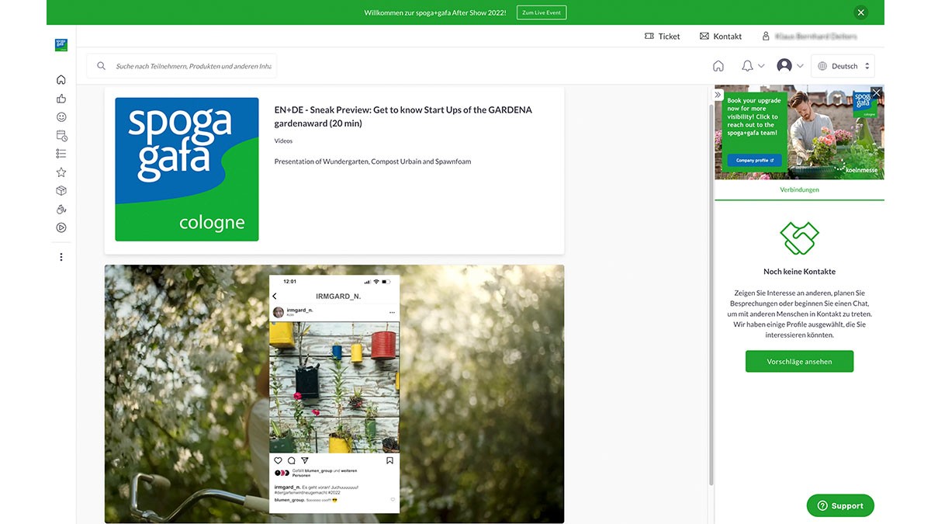The width and height of the screenshot is (931, 524).
Task: Click the home icon in the top toolbar
Action: click(x=718, y=66)
